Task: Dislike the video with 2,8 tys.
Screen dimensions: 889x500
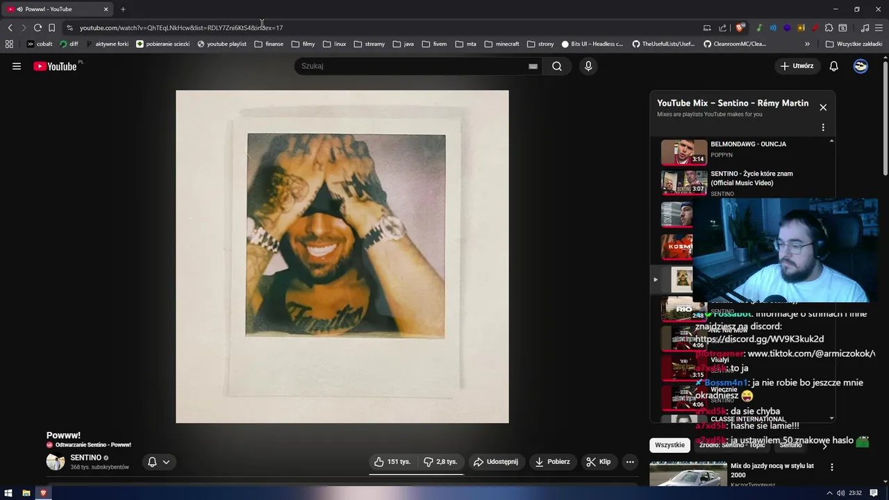Action: click(x=440, y=462)
